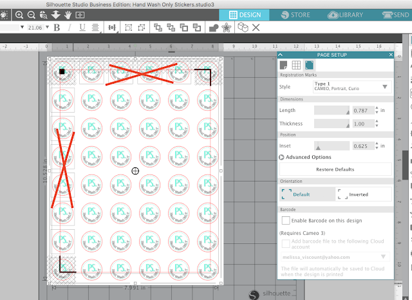Screen dimensions: 412x300
Task: Click the Thickness value field 1.00
Action: click(363, 124)
